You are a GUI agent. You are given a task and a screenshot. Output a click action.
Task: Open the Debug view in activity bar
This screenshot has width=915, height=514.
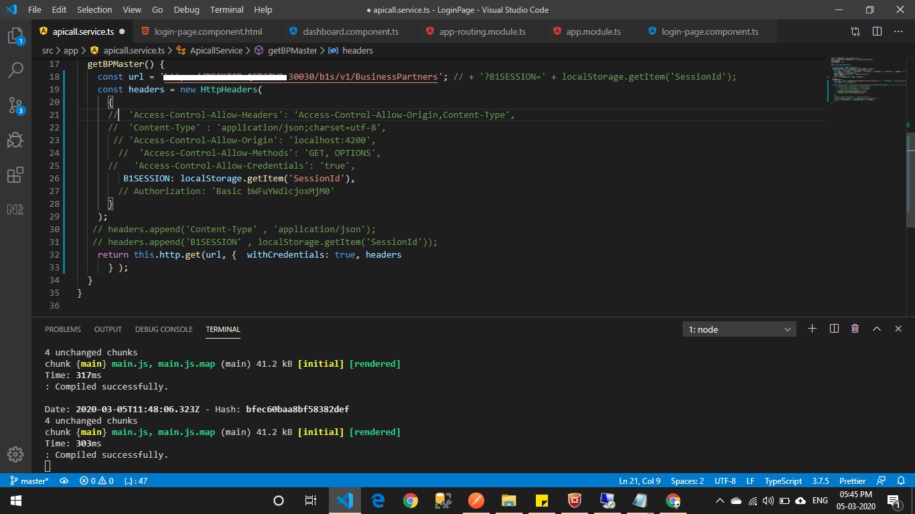click(15, 140)
